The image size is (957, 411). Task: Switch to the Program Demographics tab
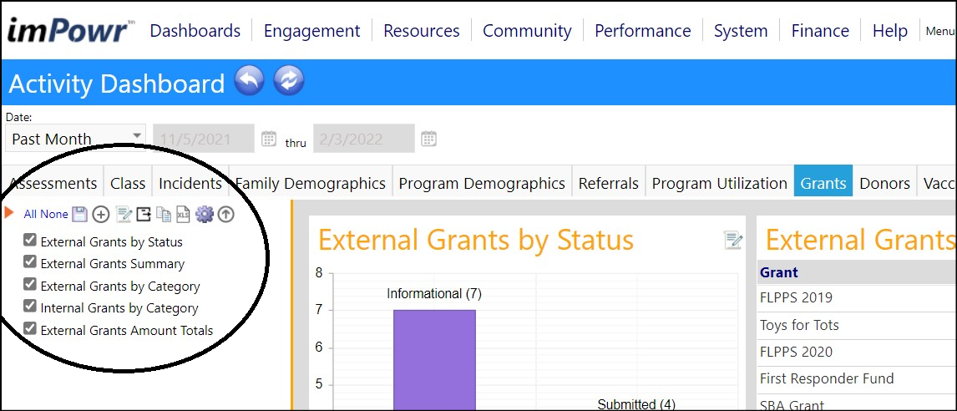tap(482, 183)
